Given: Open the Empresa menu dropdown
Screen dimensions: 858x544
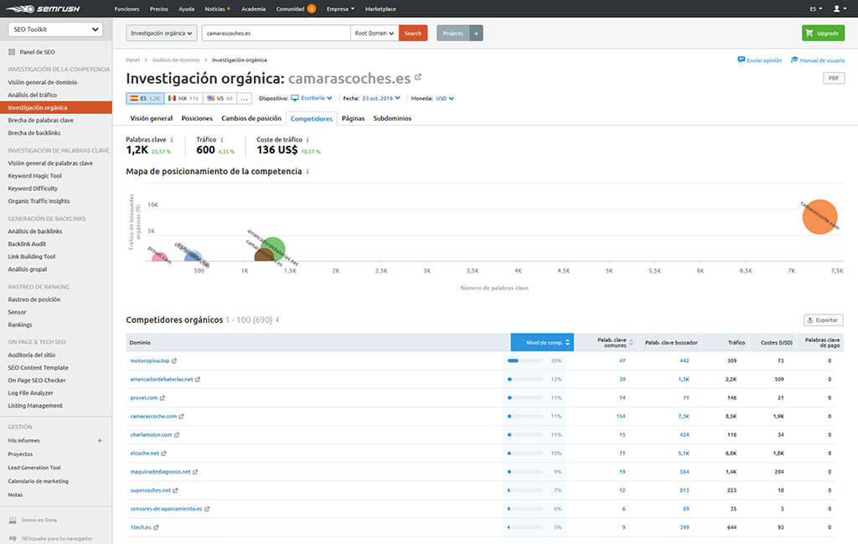Looking at the screenshot, I should (340, 8).
